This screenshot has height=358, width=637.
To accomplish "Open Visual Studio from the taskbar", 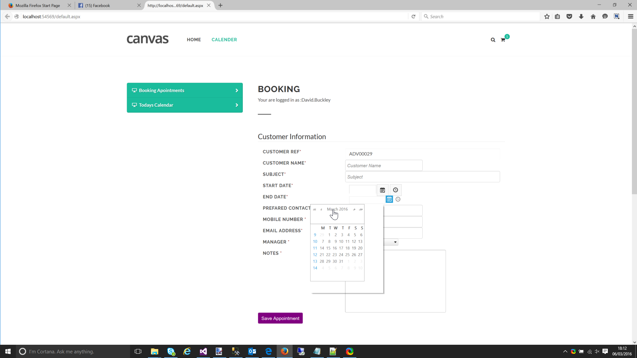I will coord(203,351).
